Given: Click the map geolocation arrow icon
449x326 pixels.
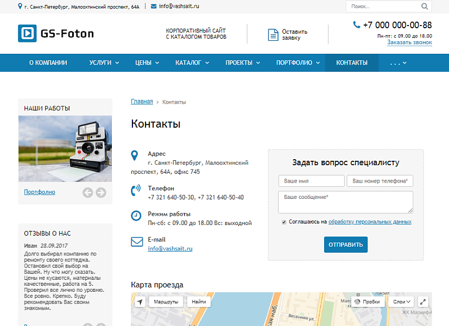Looking at the screenshot, I should coord(140,302).
